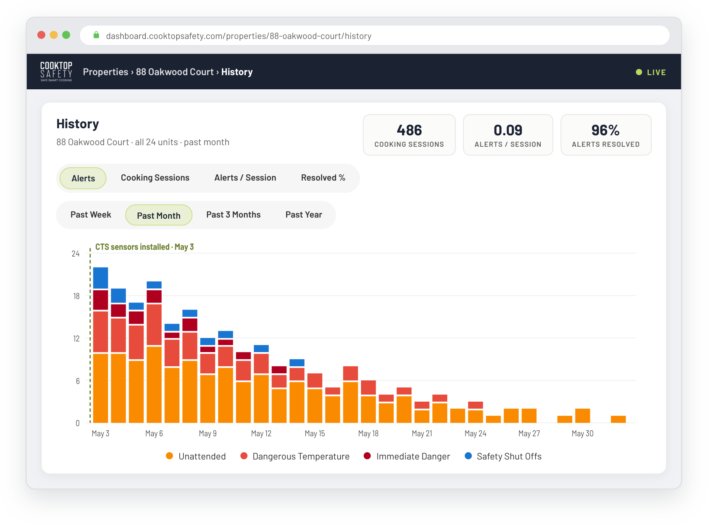The height and width of the screenshot is (524, 709).
Task: Click the tall May 6 stacked bar
Action: point(154,352)
